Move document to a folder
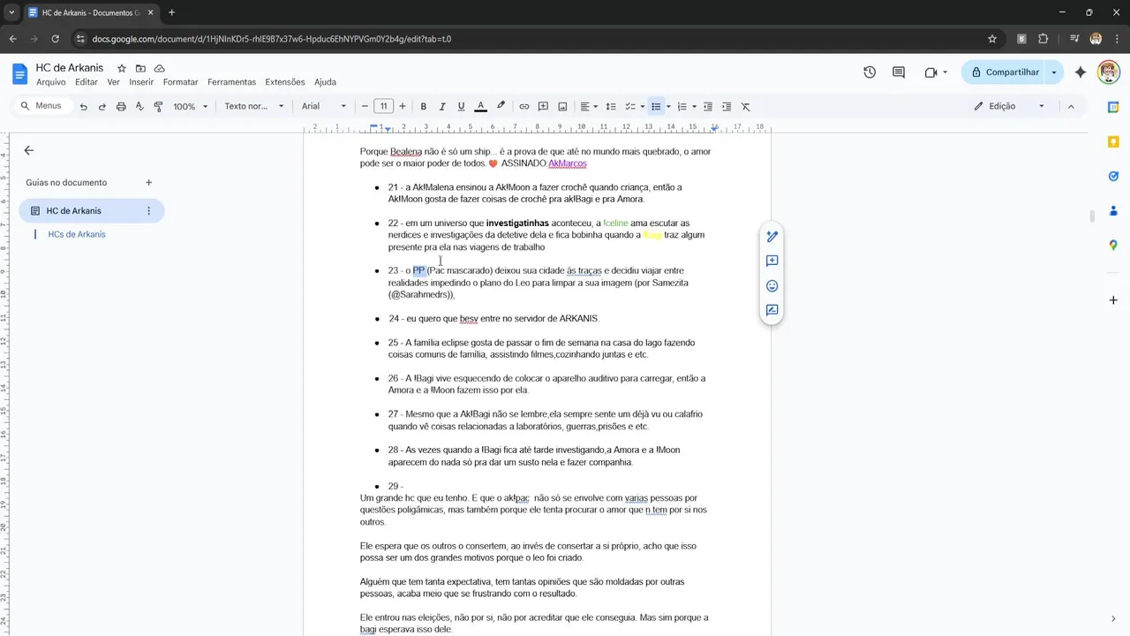Viewport: 1130px width, 636px height. 140,68
